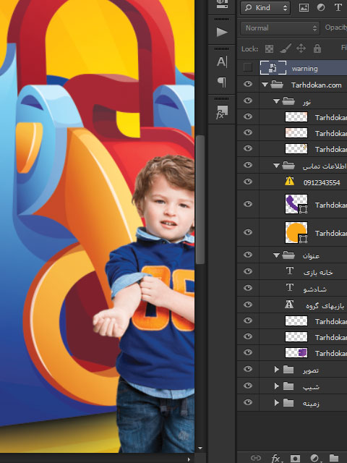Filter layers by pixel layer icon
347x463 pixels.
click(x=304, y=8)
